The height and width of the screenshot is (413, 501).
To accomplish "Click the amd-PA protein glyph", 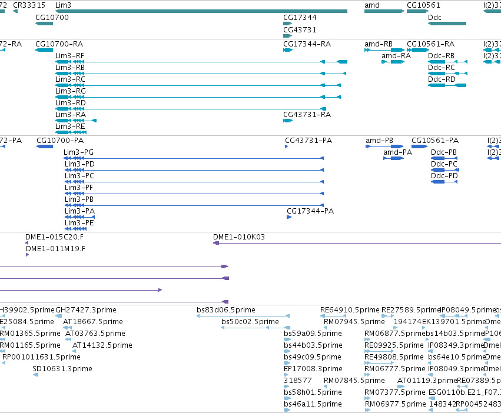I will tap(393, 158).
